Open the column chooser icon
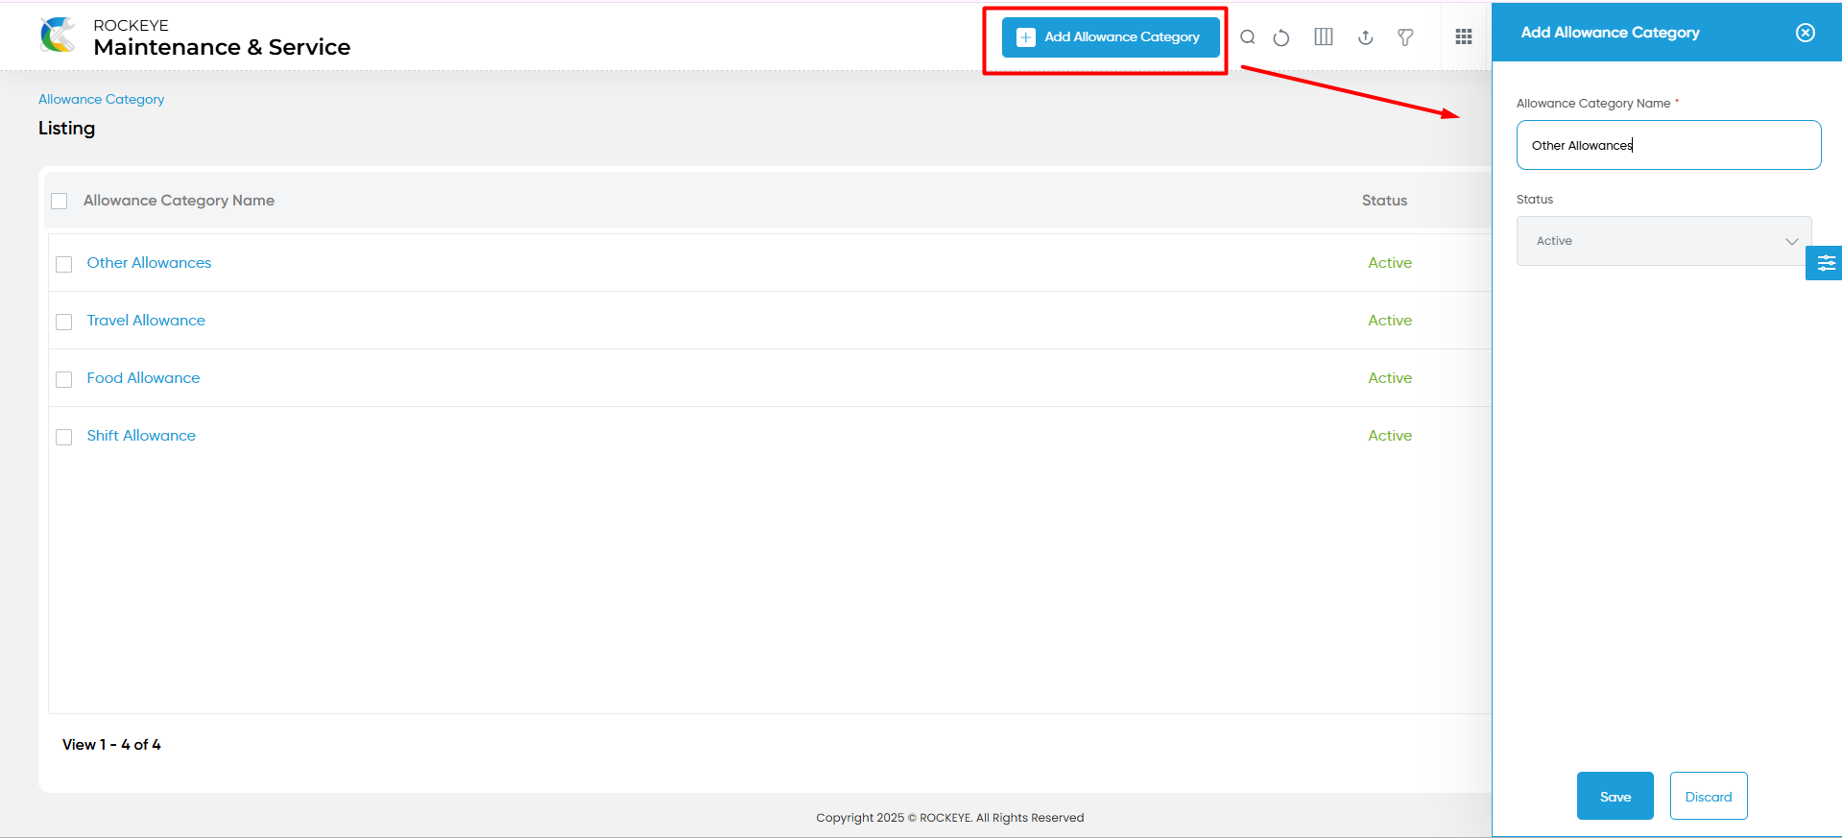 point(1324,37)
